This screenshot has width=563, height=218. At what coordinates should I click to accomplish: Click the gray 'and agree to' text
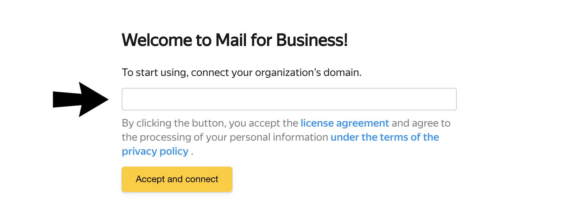pyautogui.click(x=421, y=123)
